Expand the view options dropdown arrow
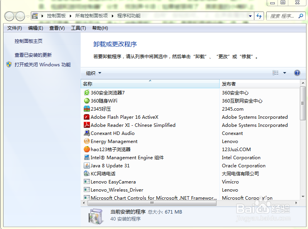Viewport: 308px width, 229px height. click(x=284, y=73)
